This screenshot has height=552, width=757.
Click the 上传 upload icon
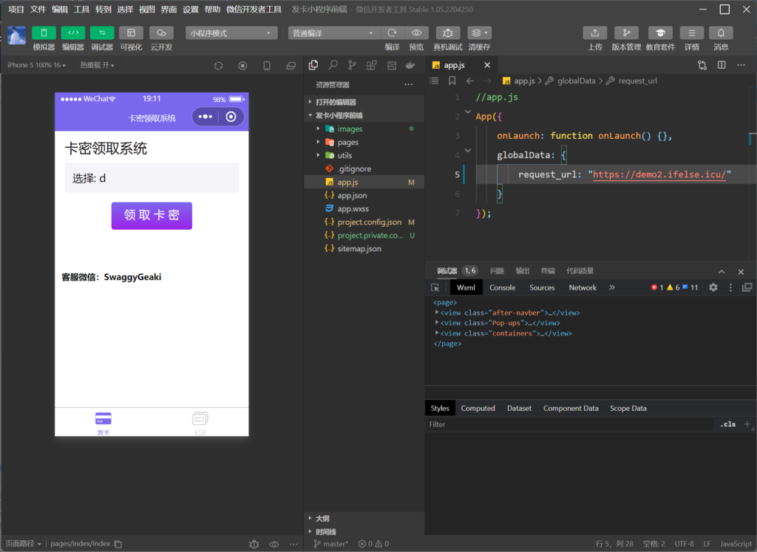click(x=595, y=33)
